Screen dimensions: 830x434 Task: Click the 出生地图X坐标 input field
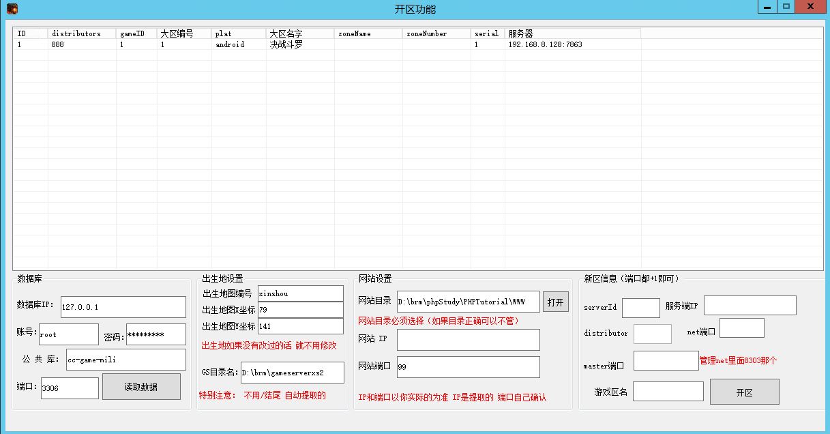[x=300, y=310]
